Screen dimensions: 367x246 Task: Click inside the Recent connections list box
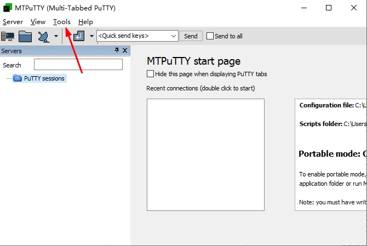coord(205,155)
